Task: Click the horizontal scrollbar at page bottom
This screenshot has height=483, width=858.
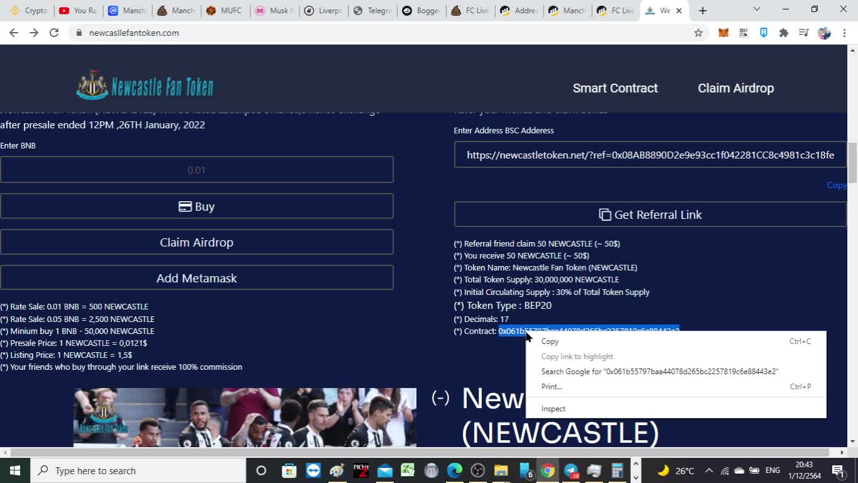Action: coord(420,452)
